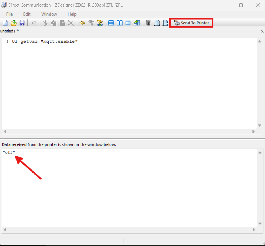Open the Window menu

pos(49,14)
